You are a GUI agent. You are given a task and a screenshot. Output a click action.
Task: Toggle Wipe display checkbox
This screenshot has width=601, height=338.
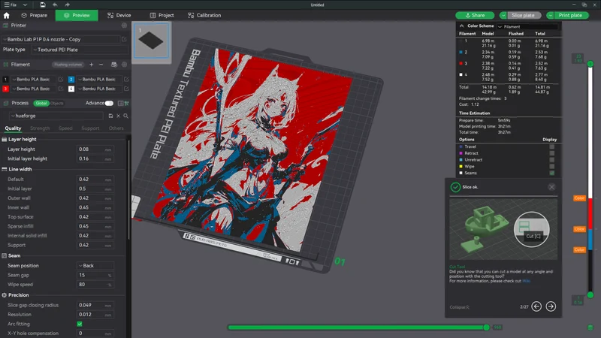(551, 166)
